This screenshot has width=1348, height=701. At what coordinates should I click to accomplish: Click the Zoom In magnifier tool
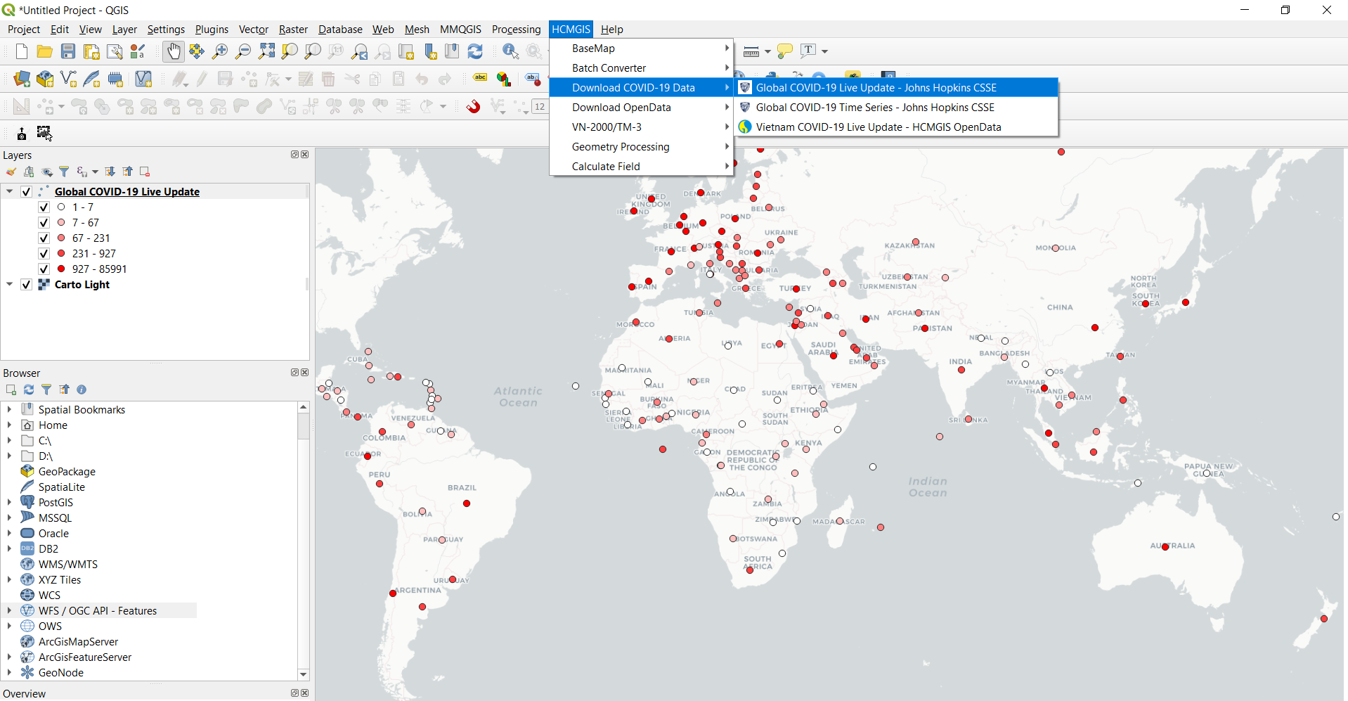pyautogui.click(x=220, y=51)
